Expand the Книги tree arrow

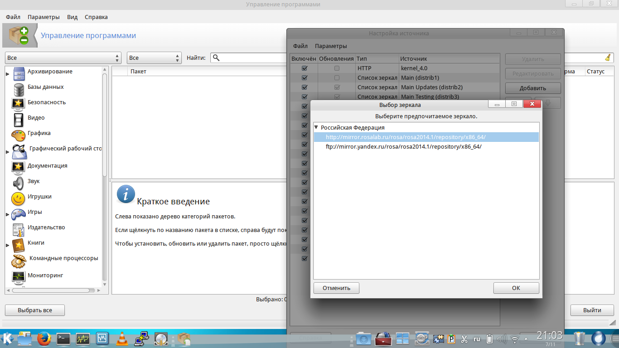pyautogui.click(x=7, y=245)
